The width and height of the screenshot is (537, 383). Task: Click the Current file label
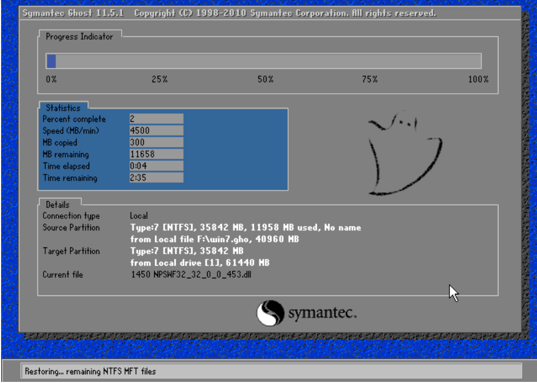(63, 275)
